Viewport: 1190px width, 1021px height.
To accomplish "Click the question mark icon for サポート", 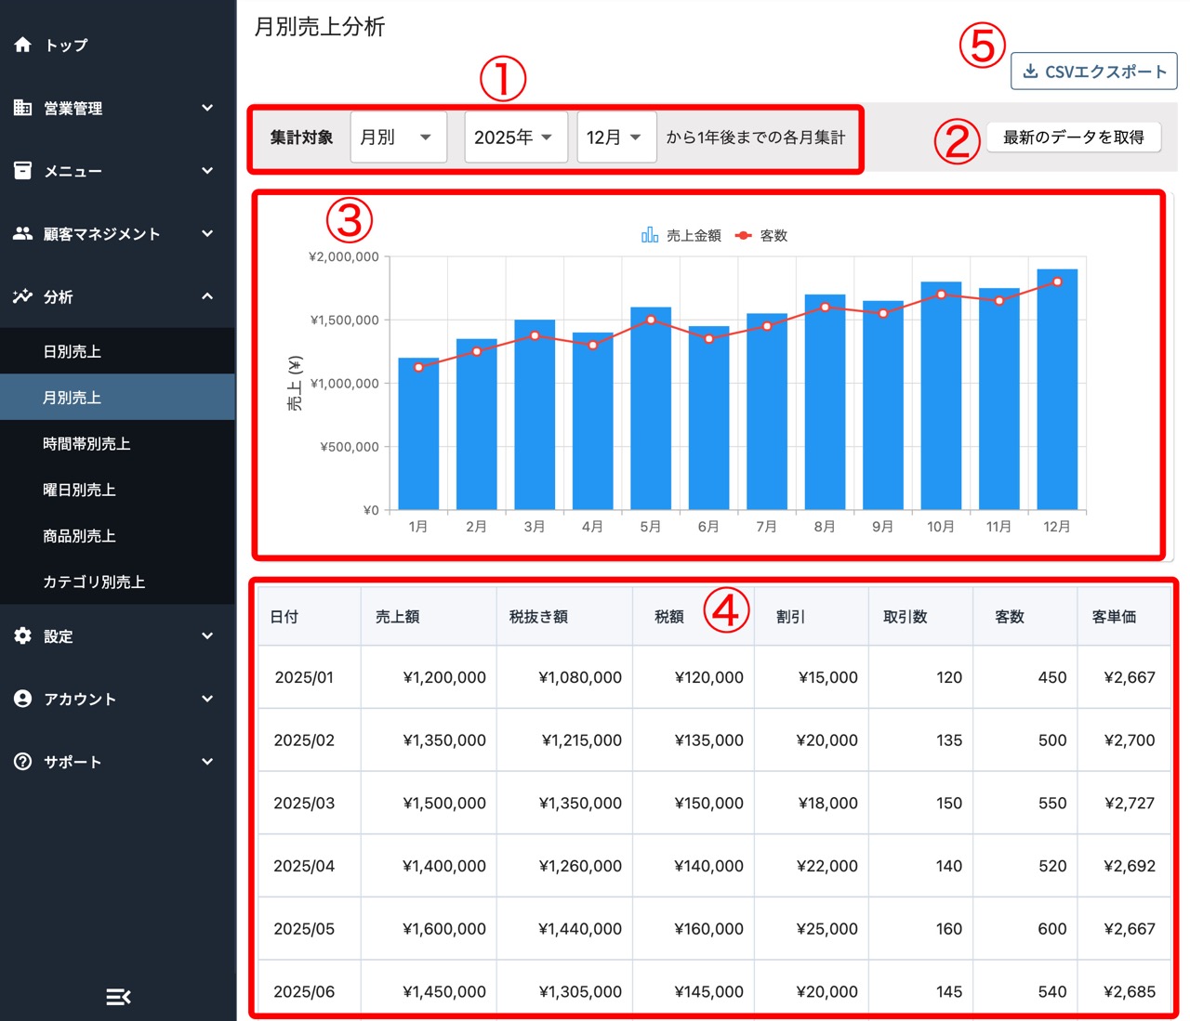I will click(x=23, y=762).
